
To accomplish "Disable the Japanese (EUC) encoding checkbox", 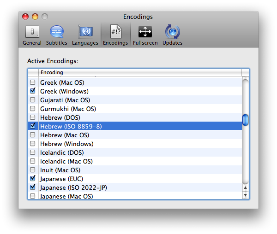I will (x=33, y=179).
